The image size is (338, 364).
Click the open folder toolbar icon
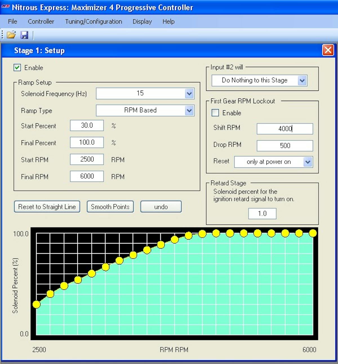click(11, 35)
